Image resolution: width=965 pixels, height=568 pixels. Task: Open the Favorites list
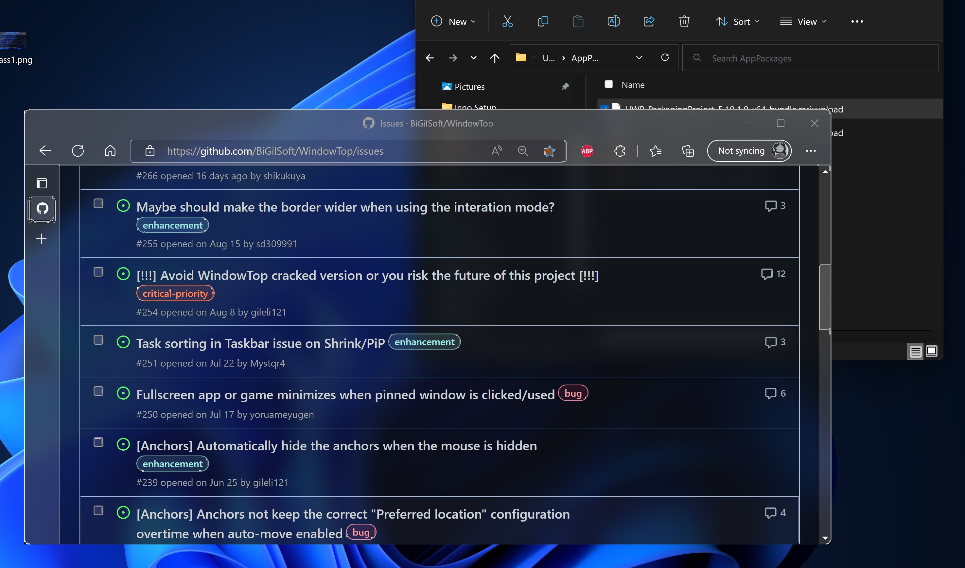tap(656, 151)
